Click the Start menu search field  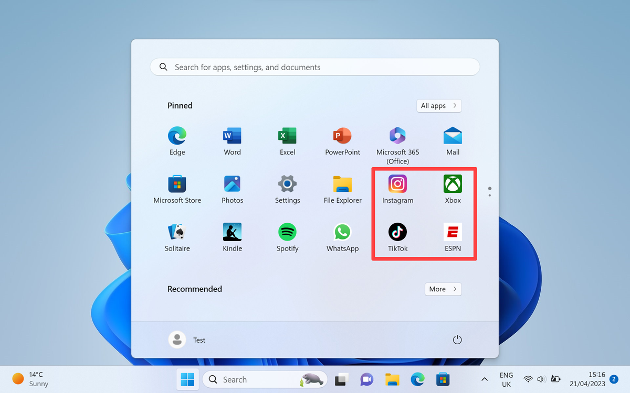pyautogui.click(x=315, y=67)
